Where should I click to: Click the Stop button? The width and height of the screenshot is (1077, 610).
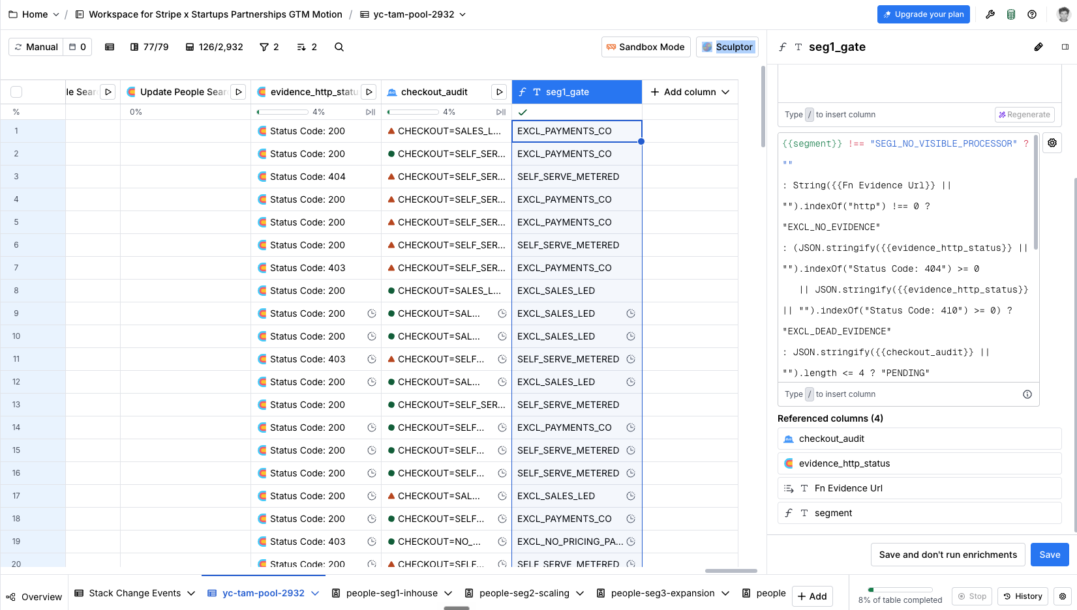[x=972, y=596]
